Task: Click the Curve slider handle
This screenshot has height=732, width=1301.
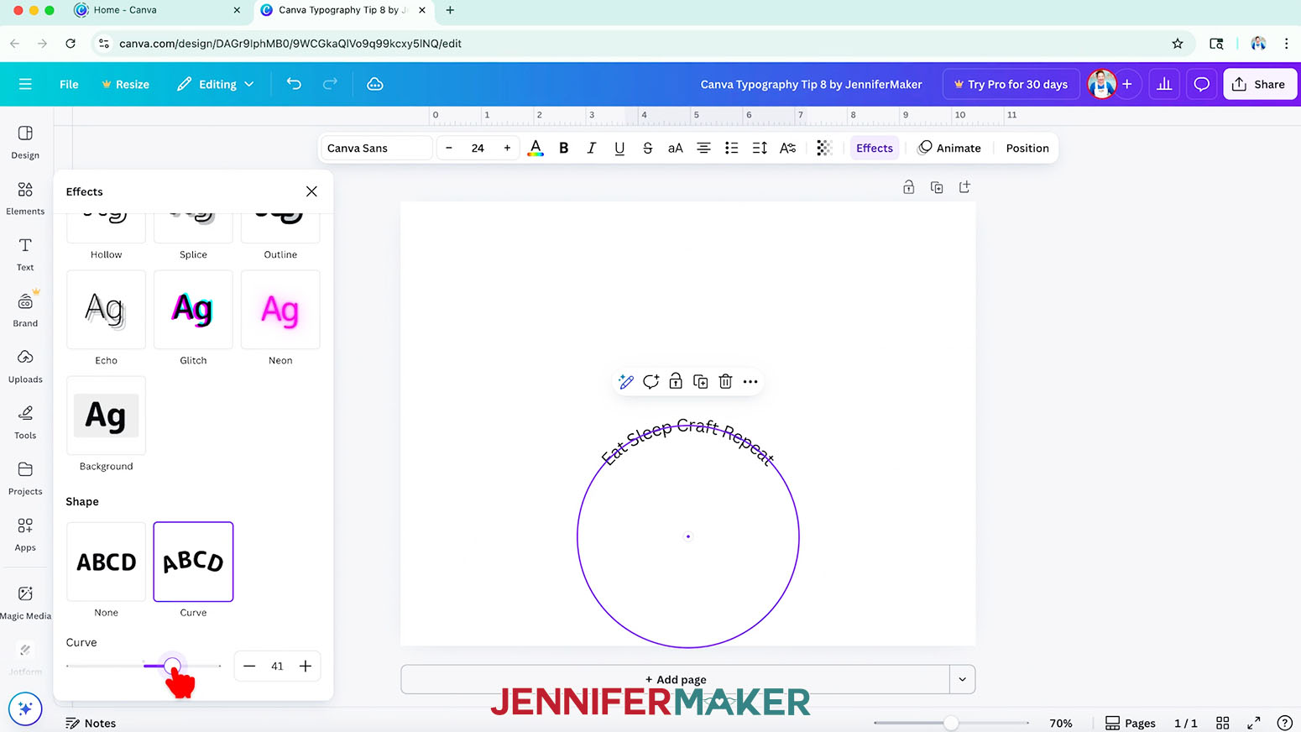Action: (172, 667)
